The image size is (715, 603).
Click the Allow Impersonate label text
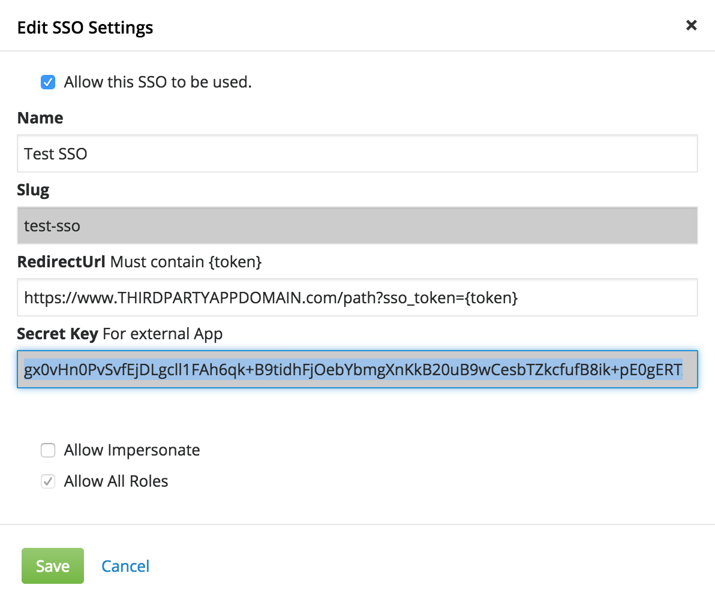(x=132, y=450)
